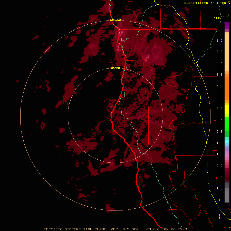Viewport: 231px width, 231px height.
Task: Click the SPECIFIC DIFFERENTIAL PHASE caption text
Action: click(x=75, y=229)
